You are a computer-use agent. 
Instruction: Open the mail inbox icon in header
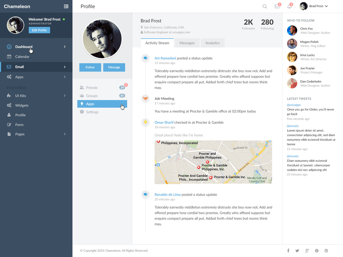pyautogui.click(x=277, y=6)
